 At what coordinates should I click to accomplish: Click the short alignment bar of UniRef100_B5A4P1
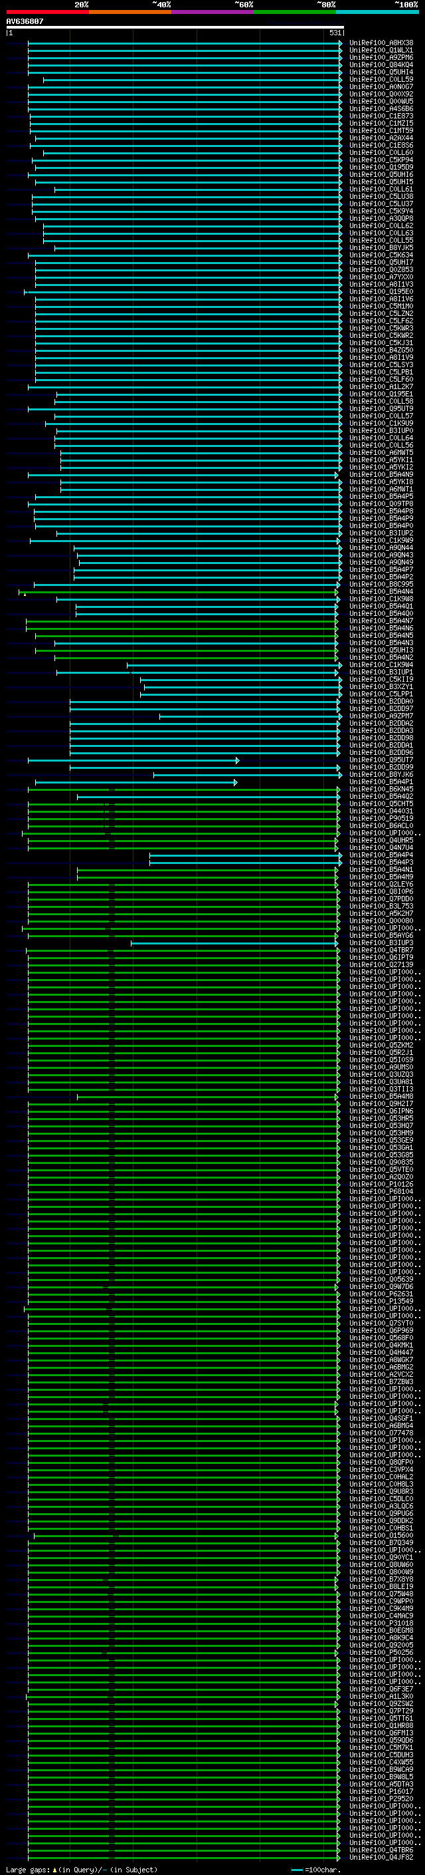(136, 782)
